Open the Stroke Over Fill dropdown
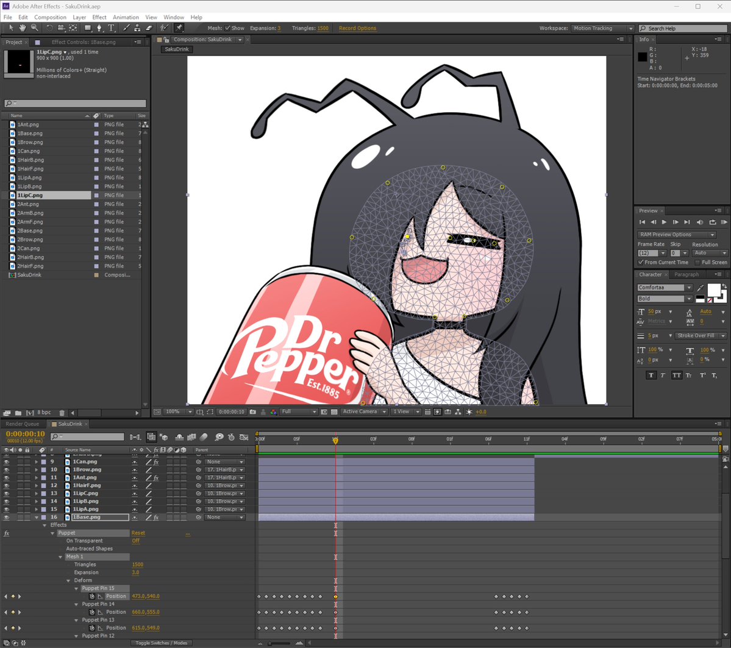The image size is (731, 648). click(701, 336)
